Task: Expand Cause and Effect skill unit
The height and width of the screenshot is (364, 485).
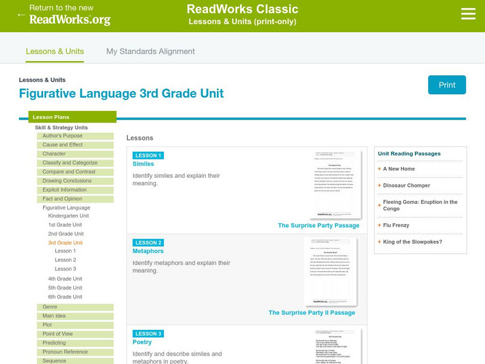Action: pos(75,145)
